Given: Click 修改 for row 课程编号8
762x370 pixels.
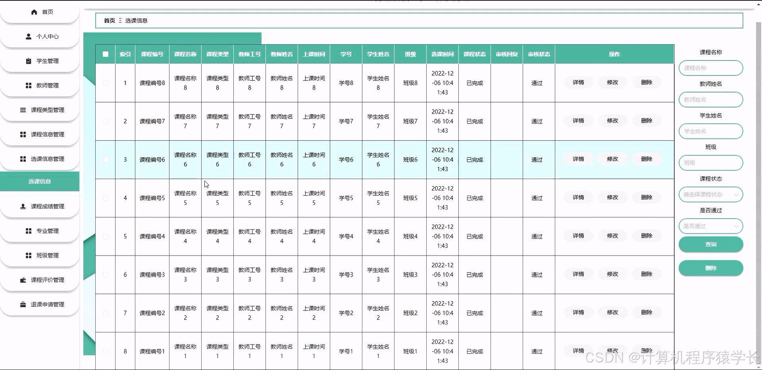Looking at the screenshot, I should 612,82.
